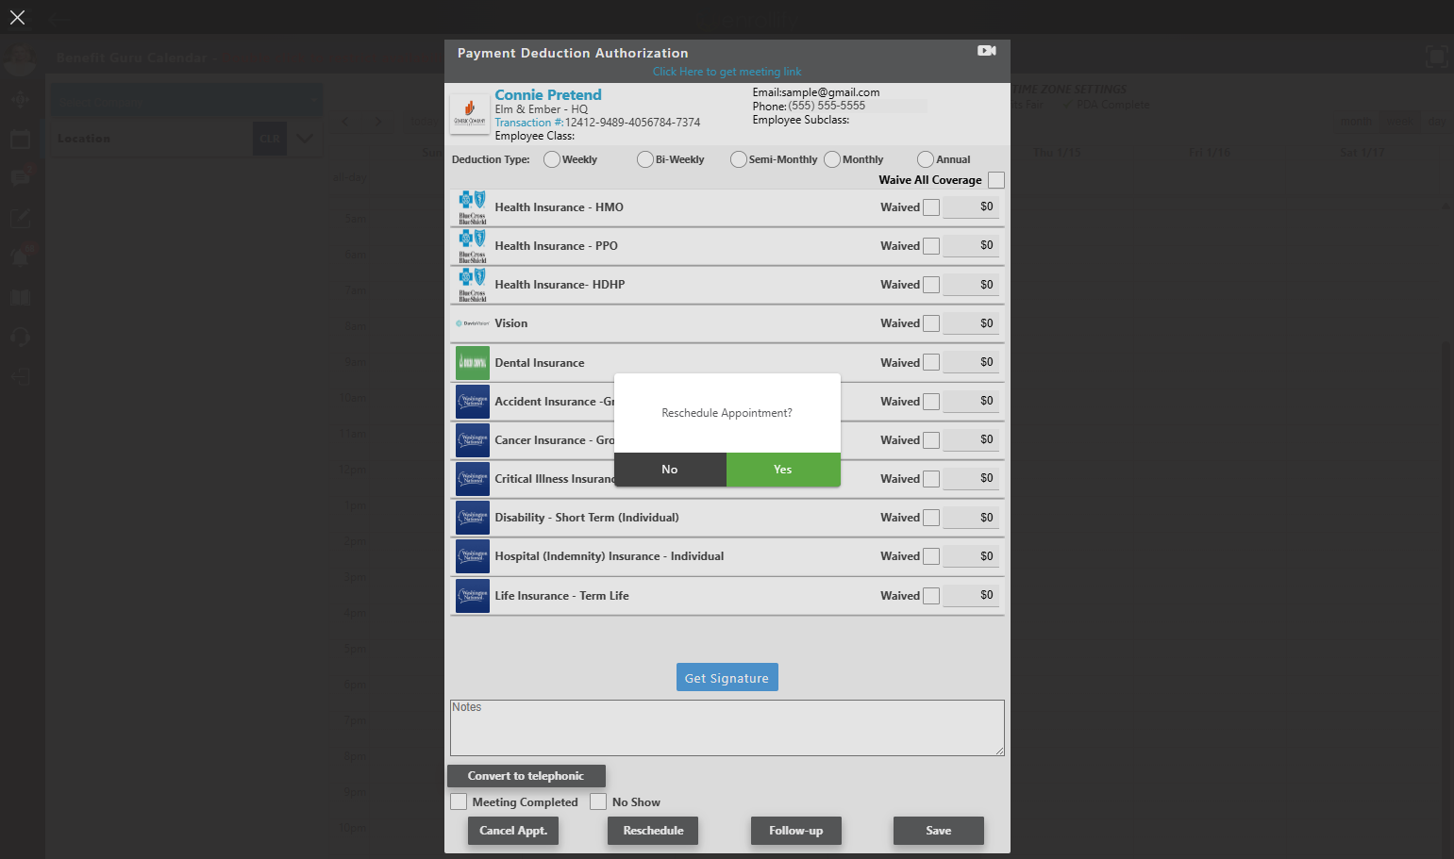
Task: Click the Blue Cross logo for Health Insurance- HDHP
Action: pyautogui.click(x=472, y=285)
